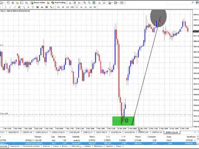Switch timeframe to H1
Screen dimensions: 199x149
click(x=77, y=7)
